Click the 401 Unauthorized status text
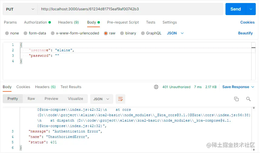 (176, 87)
